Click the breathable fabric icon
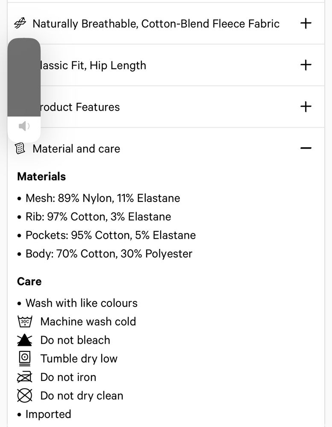The width and height of the screenshot is (332, 427). 20,23
